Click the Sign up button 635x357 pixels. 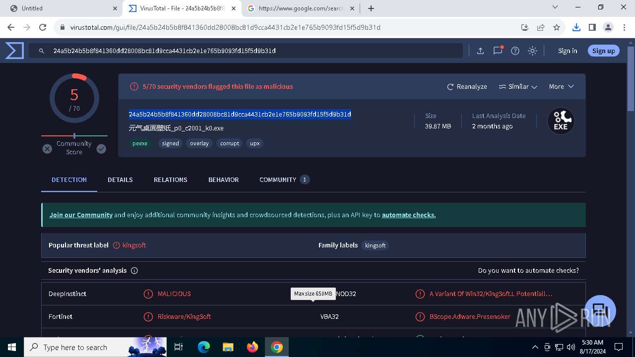tap(603, 51)
